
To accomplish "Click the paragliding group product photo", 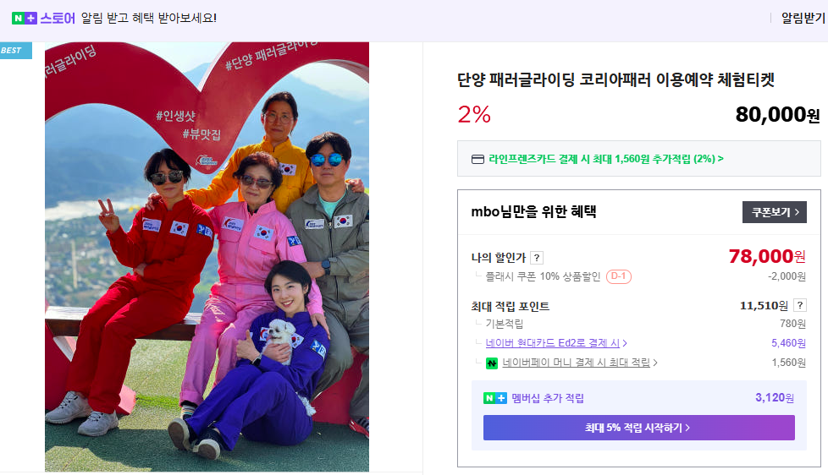I will 207,257.
